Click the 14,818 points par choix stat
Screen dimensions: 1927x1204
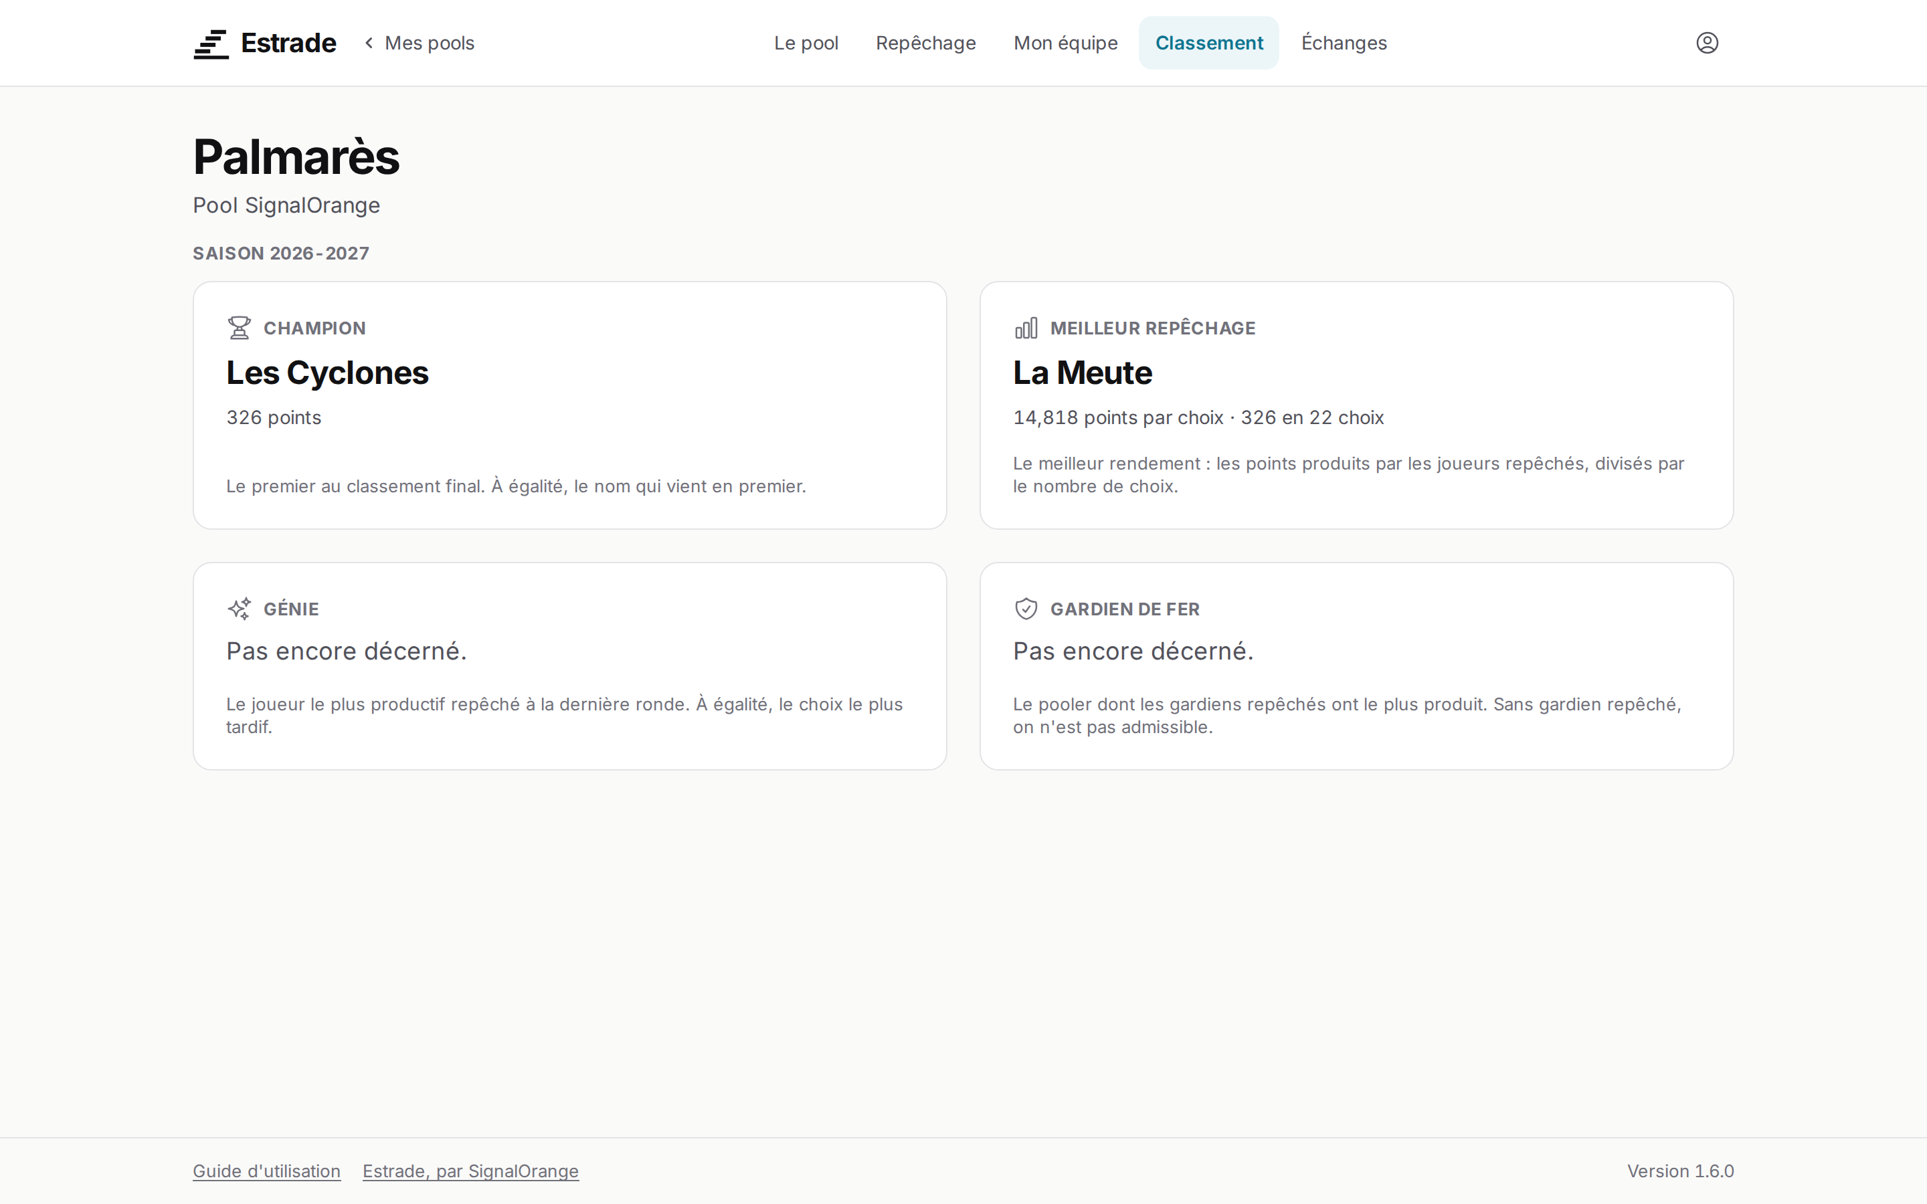coord(1118,418)
